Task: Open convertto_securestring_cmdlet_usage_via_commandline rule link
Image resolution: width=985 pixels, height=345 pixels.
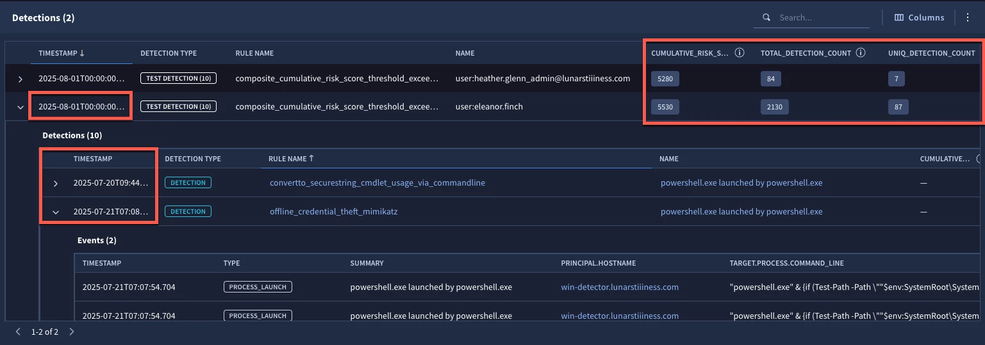Action: [x=377, y=183]
